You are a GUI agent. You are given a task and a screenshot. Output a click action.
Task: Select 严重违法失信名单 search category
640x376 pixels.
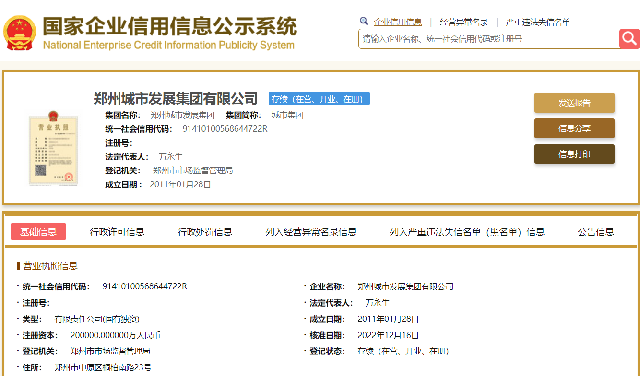click(x=538, y=22)
